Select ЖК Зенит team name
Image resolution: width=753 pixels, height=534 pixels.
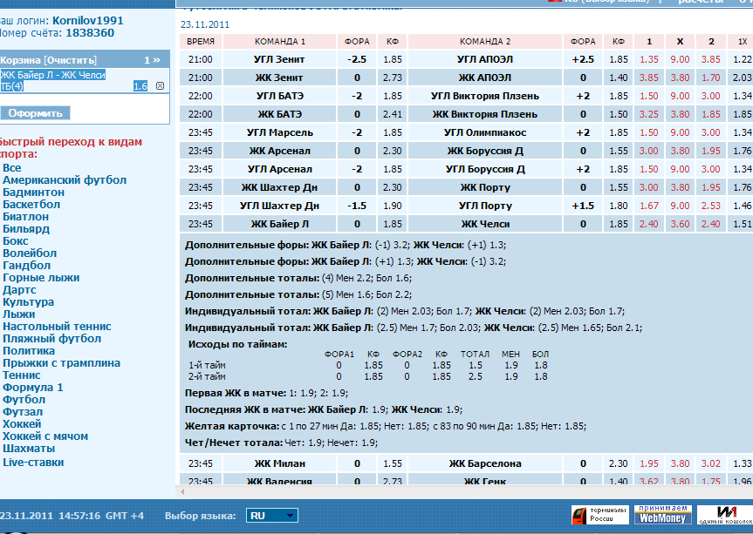280,78
